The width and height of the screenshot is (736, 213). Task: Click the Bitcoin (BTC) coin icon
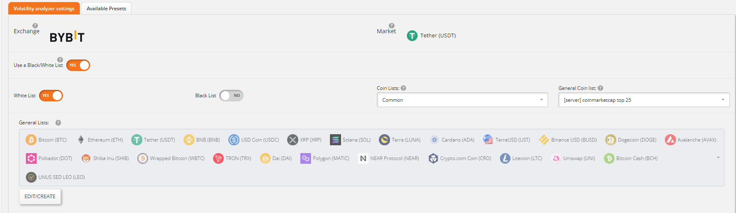tap(31, 140)
